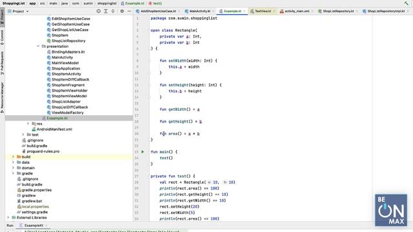413x232 pixels.
Task: Open Pull Requests sidebar tool window
Action: (x=2, y=63)
